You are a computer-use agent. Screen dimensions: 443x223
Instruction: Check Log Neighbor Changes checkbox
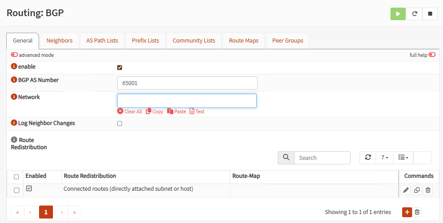pos(119,124)
